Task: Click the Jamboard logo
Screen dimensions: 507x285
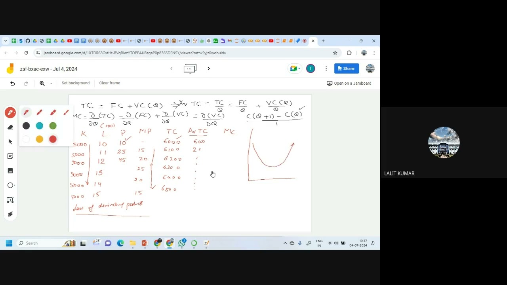Action: pyautogui.click(x=10, y=68)
